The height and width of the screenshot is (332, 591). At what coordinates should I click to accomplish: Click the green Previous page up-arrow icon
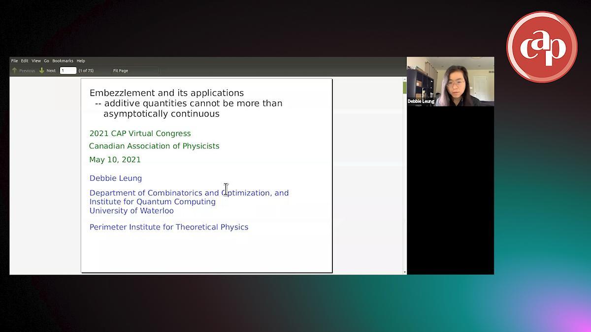[x=14, y=70]
